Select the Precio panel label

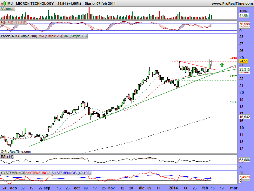point(6,36)
